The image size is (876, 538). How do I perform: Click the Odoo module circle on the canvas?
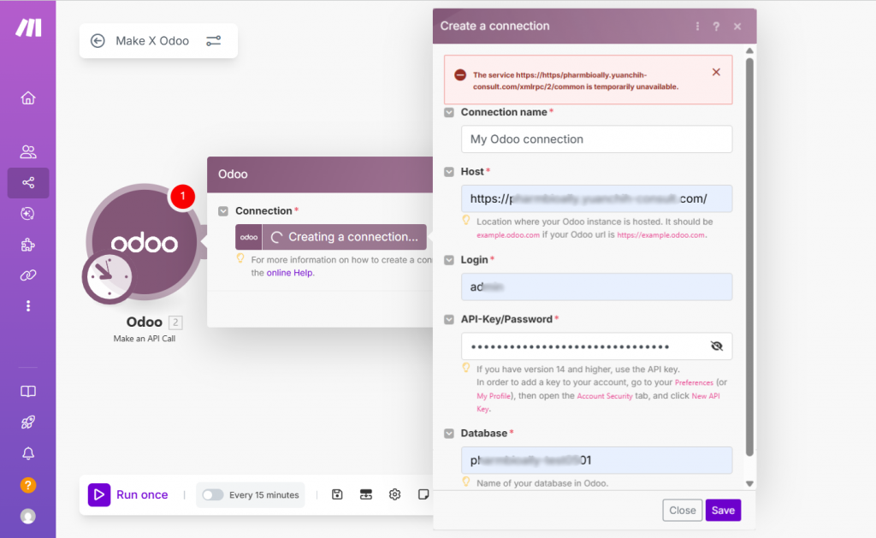coord(144,242)
